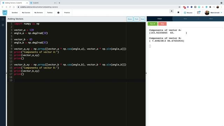Viewport: 224px width, 126px height.
Task: Switch to the second CodeHS browser tab
Action: pos(43,3)
